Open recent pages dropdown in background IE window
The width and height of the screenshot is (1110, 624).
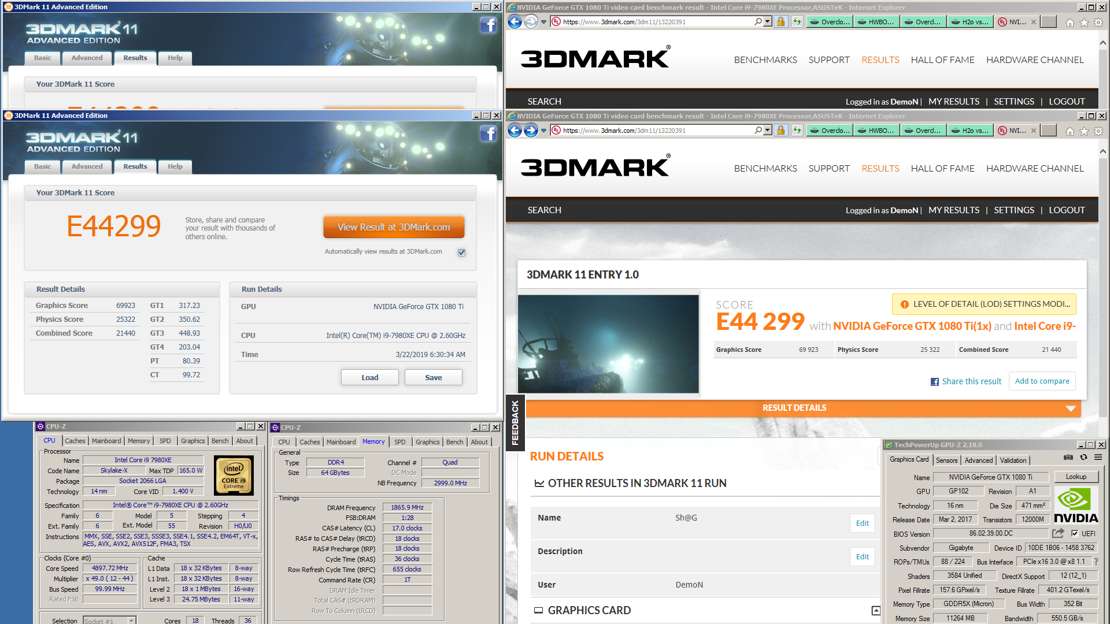point(543,22)
